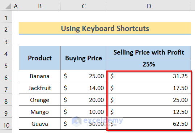
Task: Select column C header
Action: (84, 6)
